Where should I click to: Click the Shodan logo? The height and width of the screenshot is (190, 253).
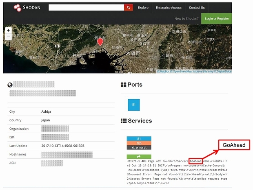click(x=27, y=7)
